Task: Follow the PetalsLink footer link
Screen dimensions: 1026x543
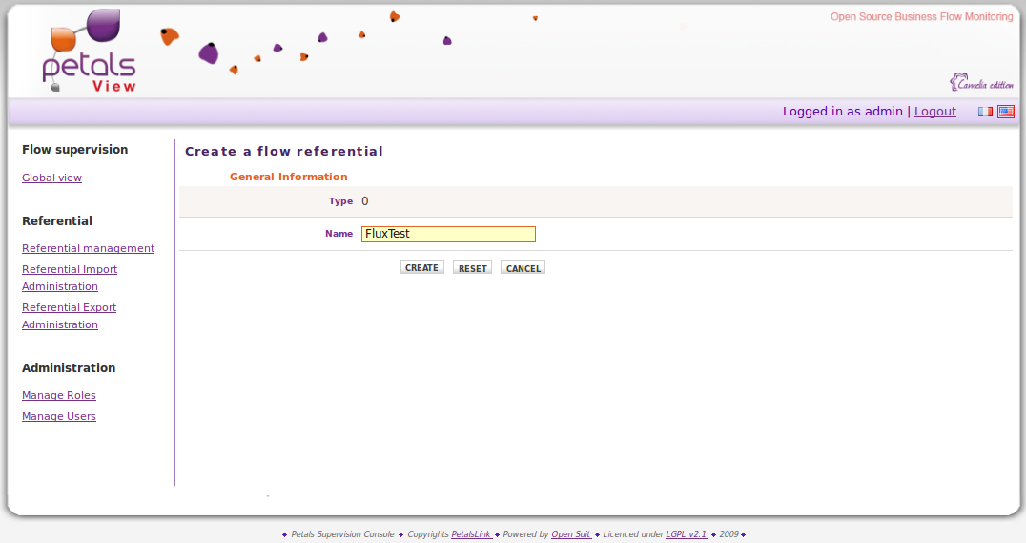Action: [x=471, y=534]
